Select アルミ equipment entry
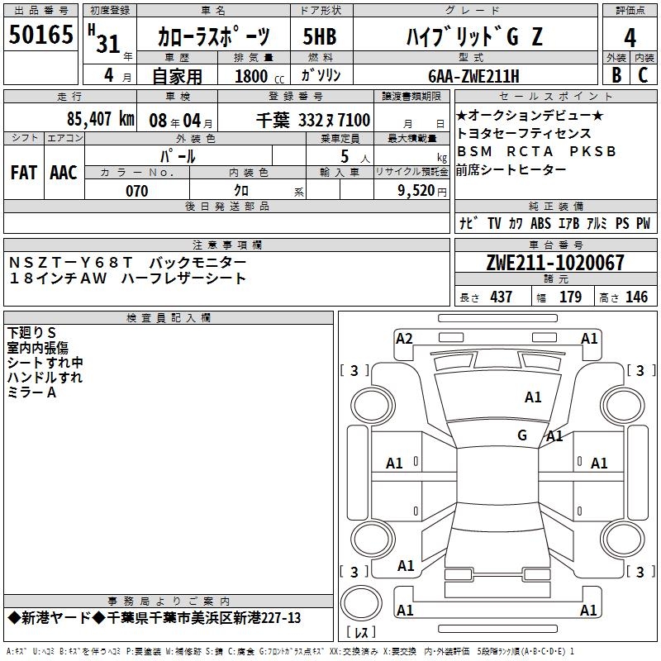The height and width of the screenshot is (661, 661). 597,223
